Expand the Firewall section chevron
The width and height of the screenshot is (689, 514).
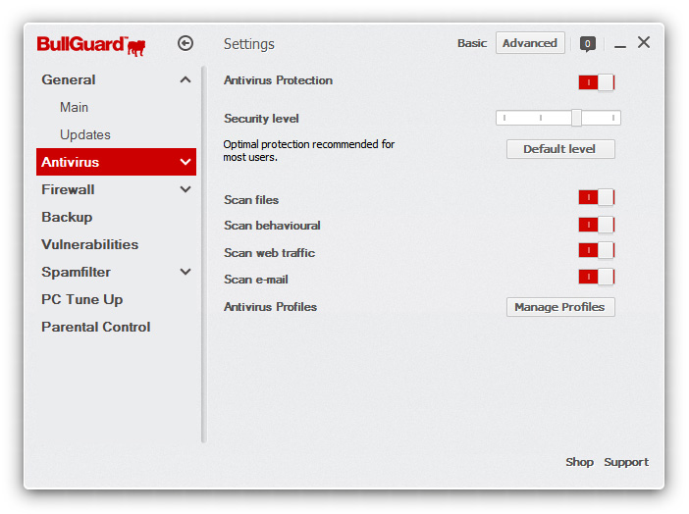pyautogui.click(x=185, y=189)
